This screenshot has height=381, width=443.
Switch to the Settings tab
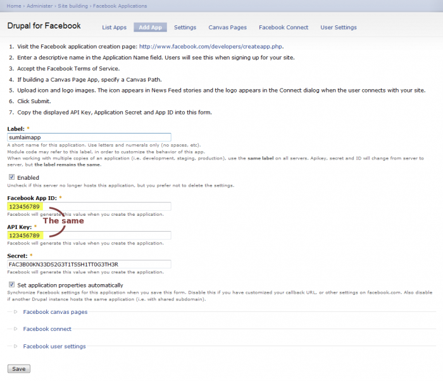point(185,27)
